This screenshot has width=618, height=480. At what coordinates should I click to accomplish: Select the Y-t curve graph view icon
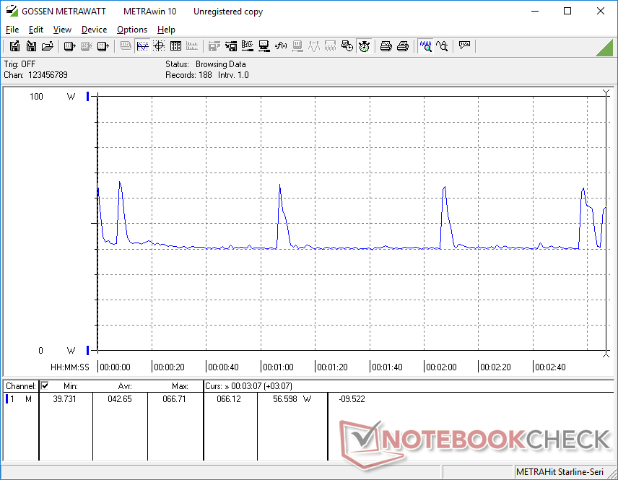tap(142, 46)
